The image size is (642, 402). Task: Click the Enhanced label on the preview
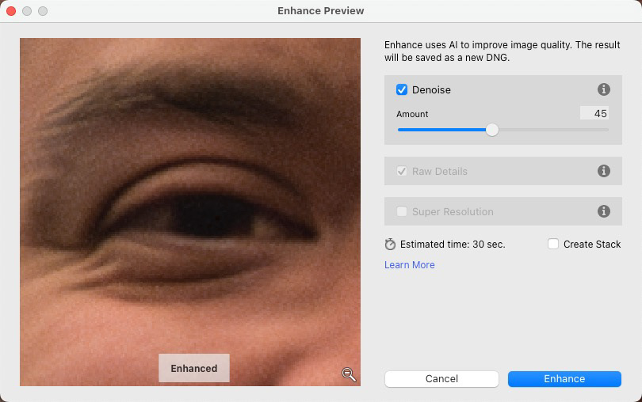coord(194,368)
